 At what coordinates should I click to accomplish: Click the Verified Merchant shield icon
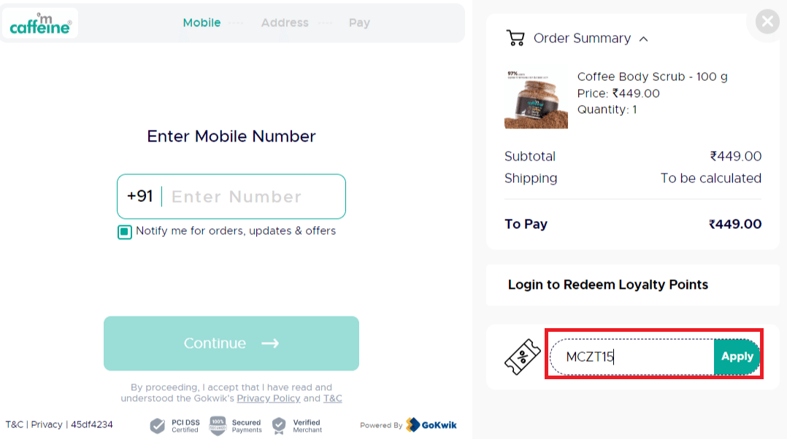click(279, 426)
